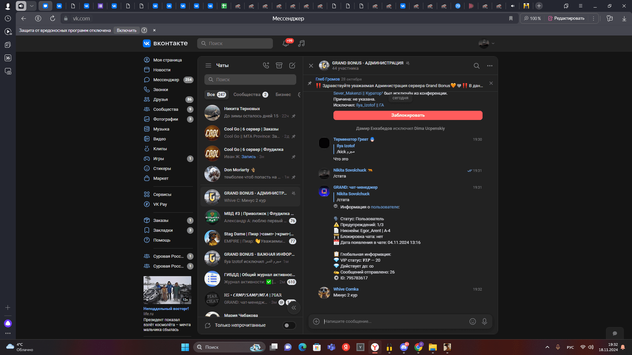Go to VK home via logo

click(x=165, y=43)
